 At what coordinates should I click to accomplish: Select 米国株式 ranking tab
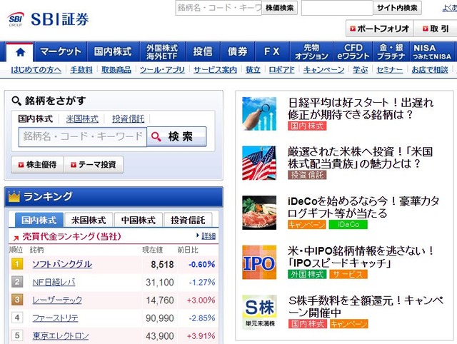[89, 220]
